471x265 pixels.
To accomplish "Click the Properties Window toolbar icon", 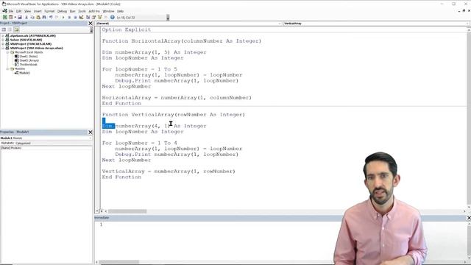I will click(93, 18).
